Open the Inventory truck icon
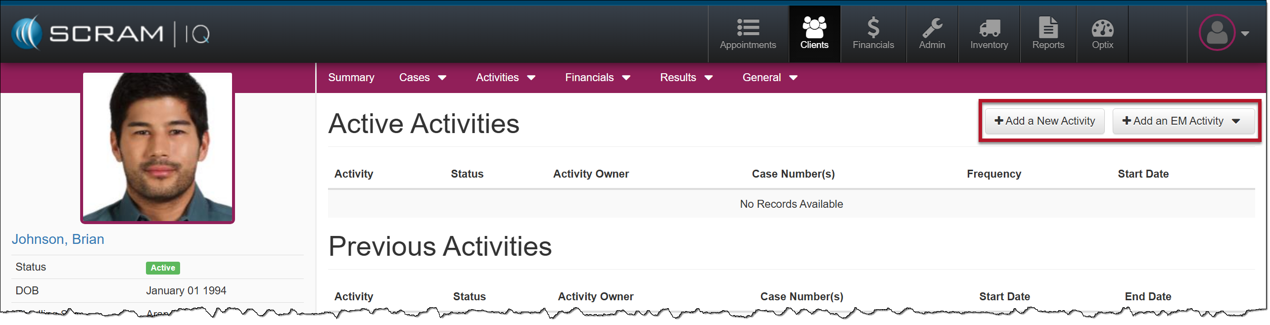 pyautogui.click(x=989, y=28)
